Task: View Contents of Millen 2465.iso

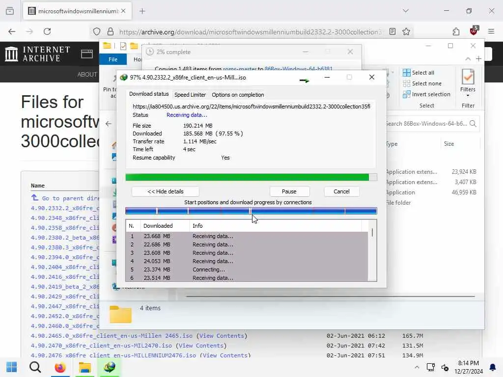Action: coord(222,336)
